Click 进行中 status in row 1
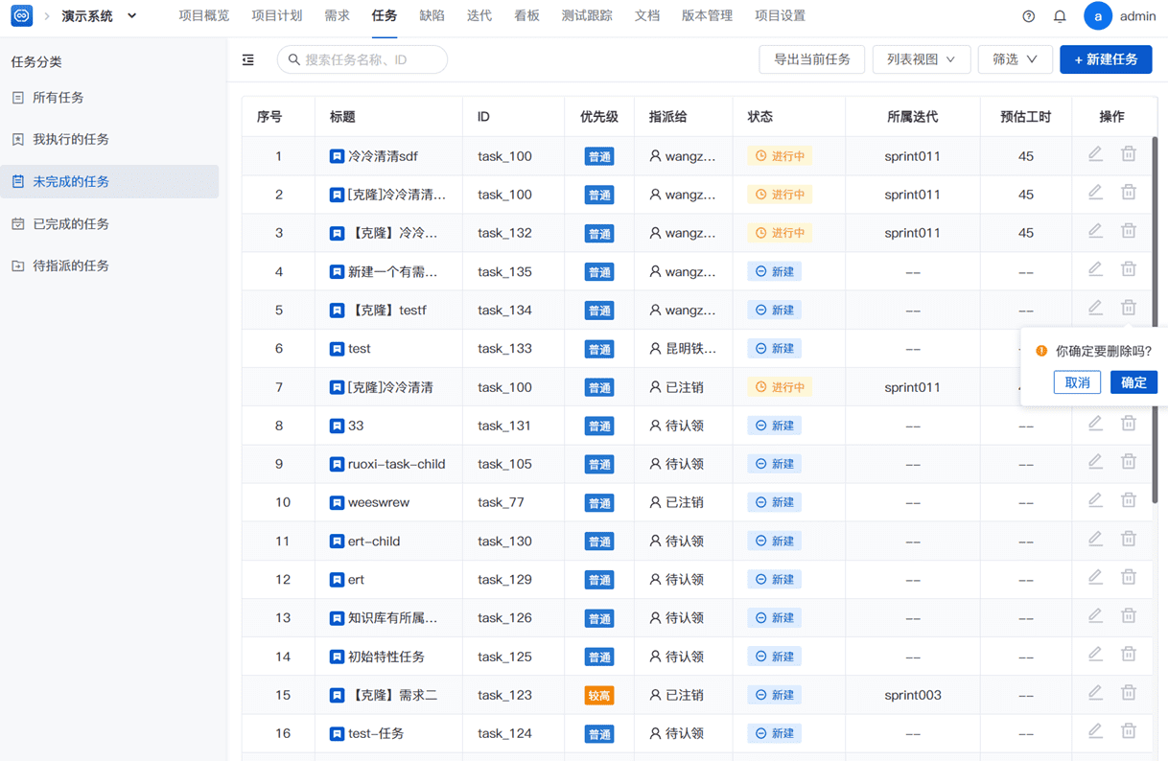Image resolution: width=1168 pixels, height=761 pixels. pyautogui.click(x=780, y=156)
